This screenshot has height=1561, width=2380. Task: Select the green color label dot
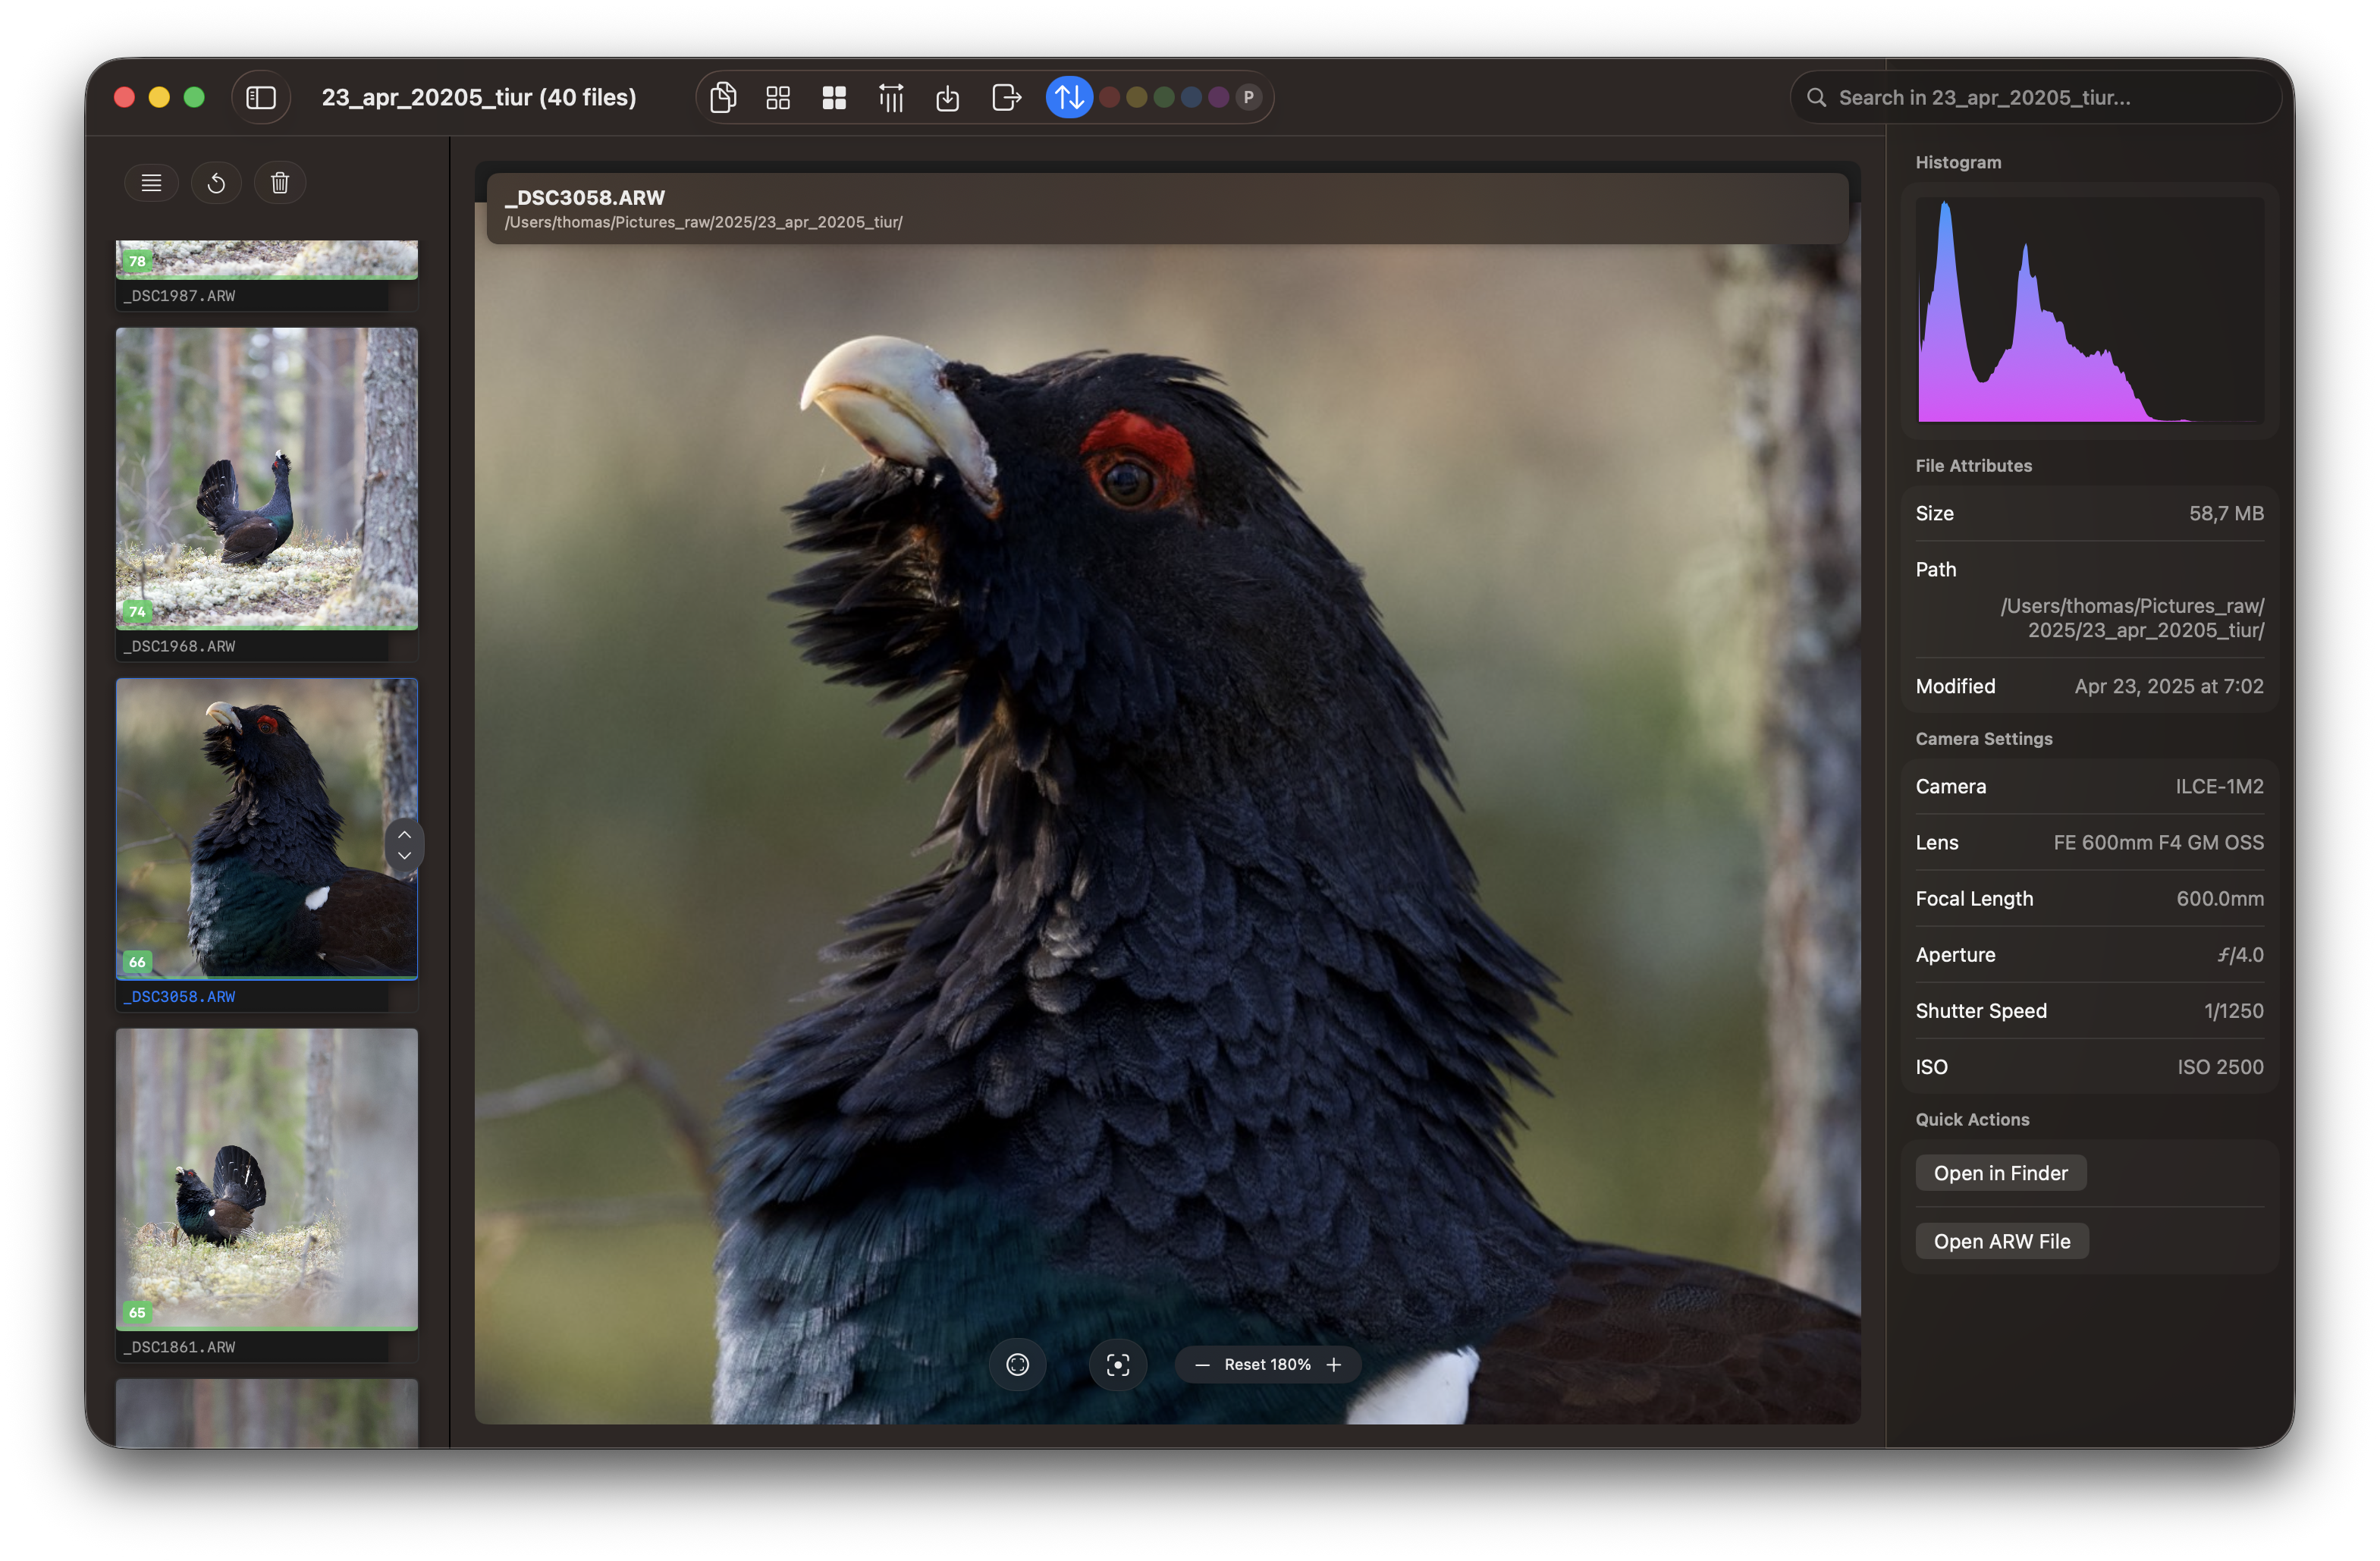point(1164,97)
